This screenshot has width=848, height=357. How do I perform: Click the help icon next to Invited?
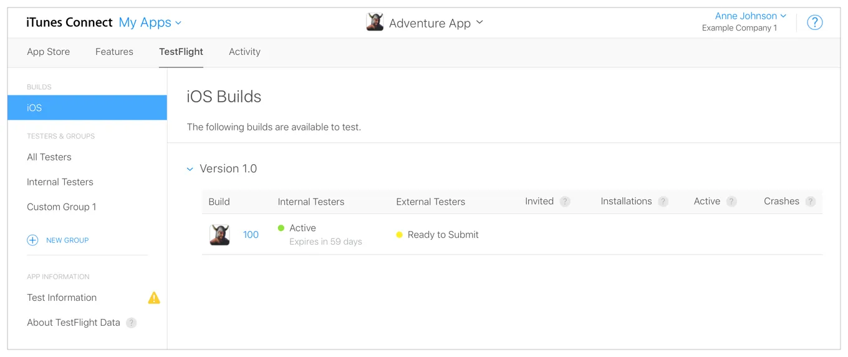(565, 202)
